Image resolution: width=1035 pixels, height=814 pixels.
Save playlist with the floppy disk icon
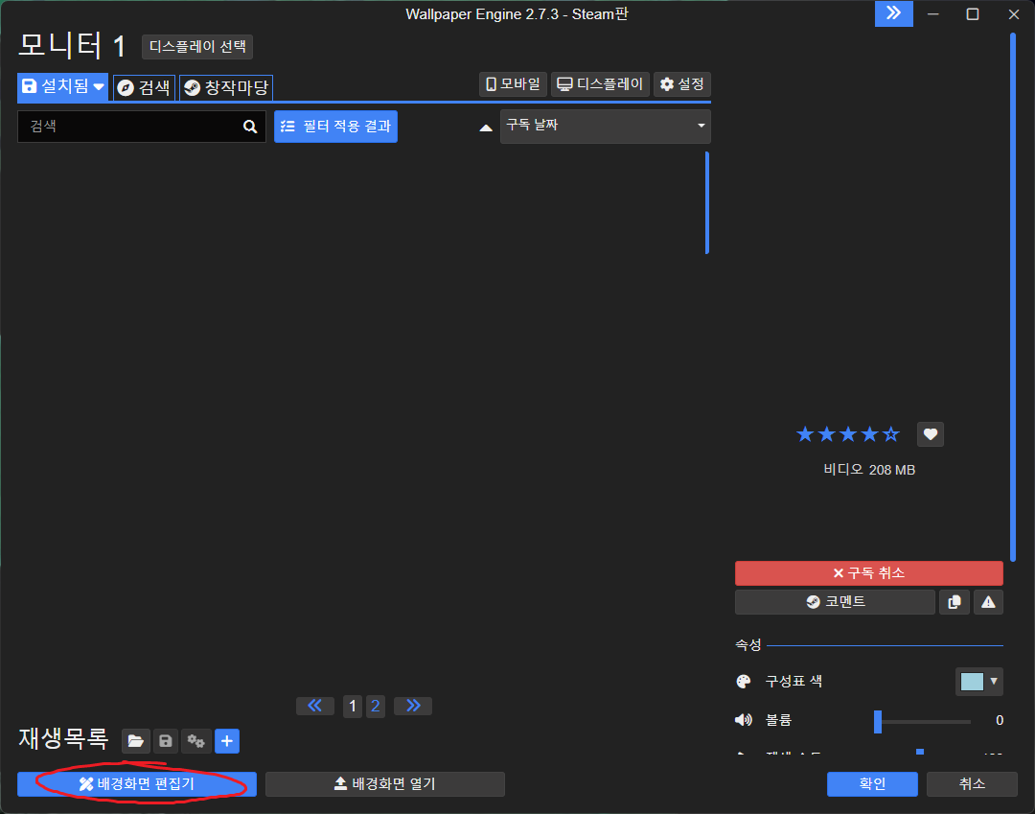166,741
